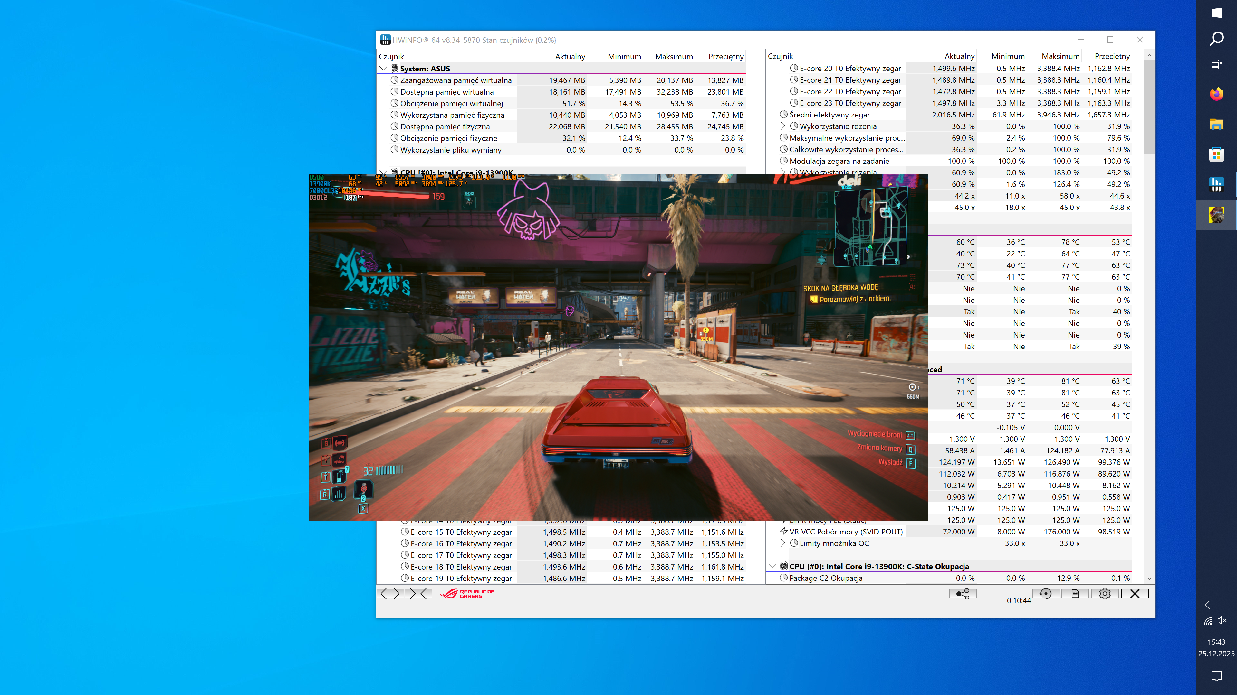Click the left Aktualny column header

pyautogui.click(x=570, y=57)
